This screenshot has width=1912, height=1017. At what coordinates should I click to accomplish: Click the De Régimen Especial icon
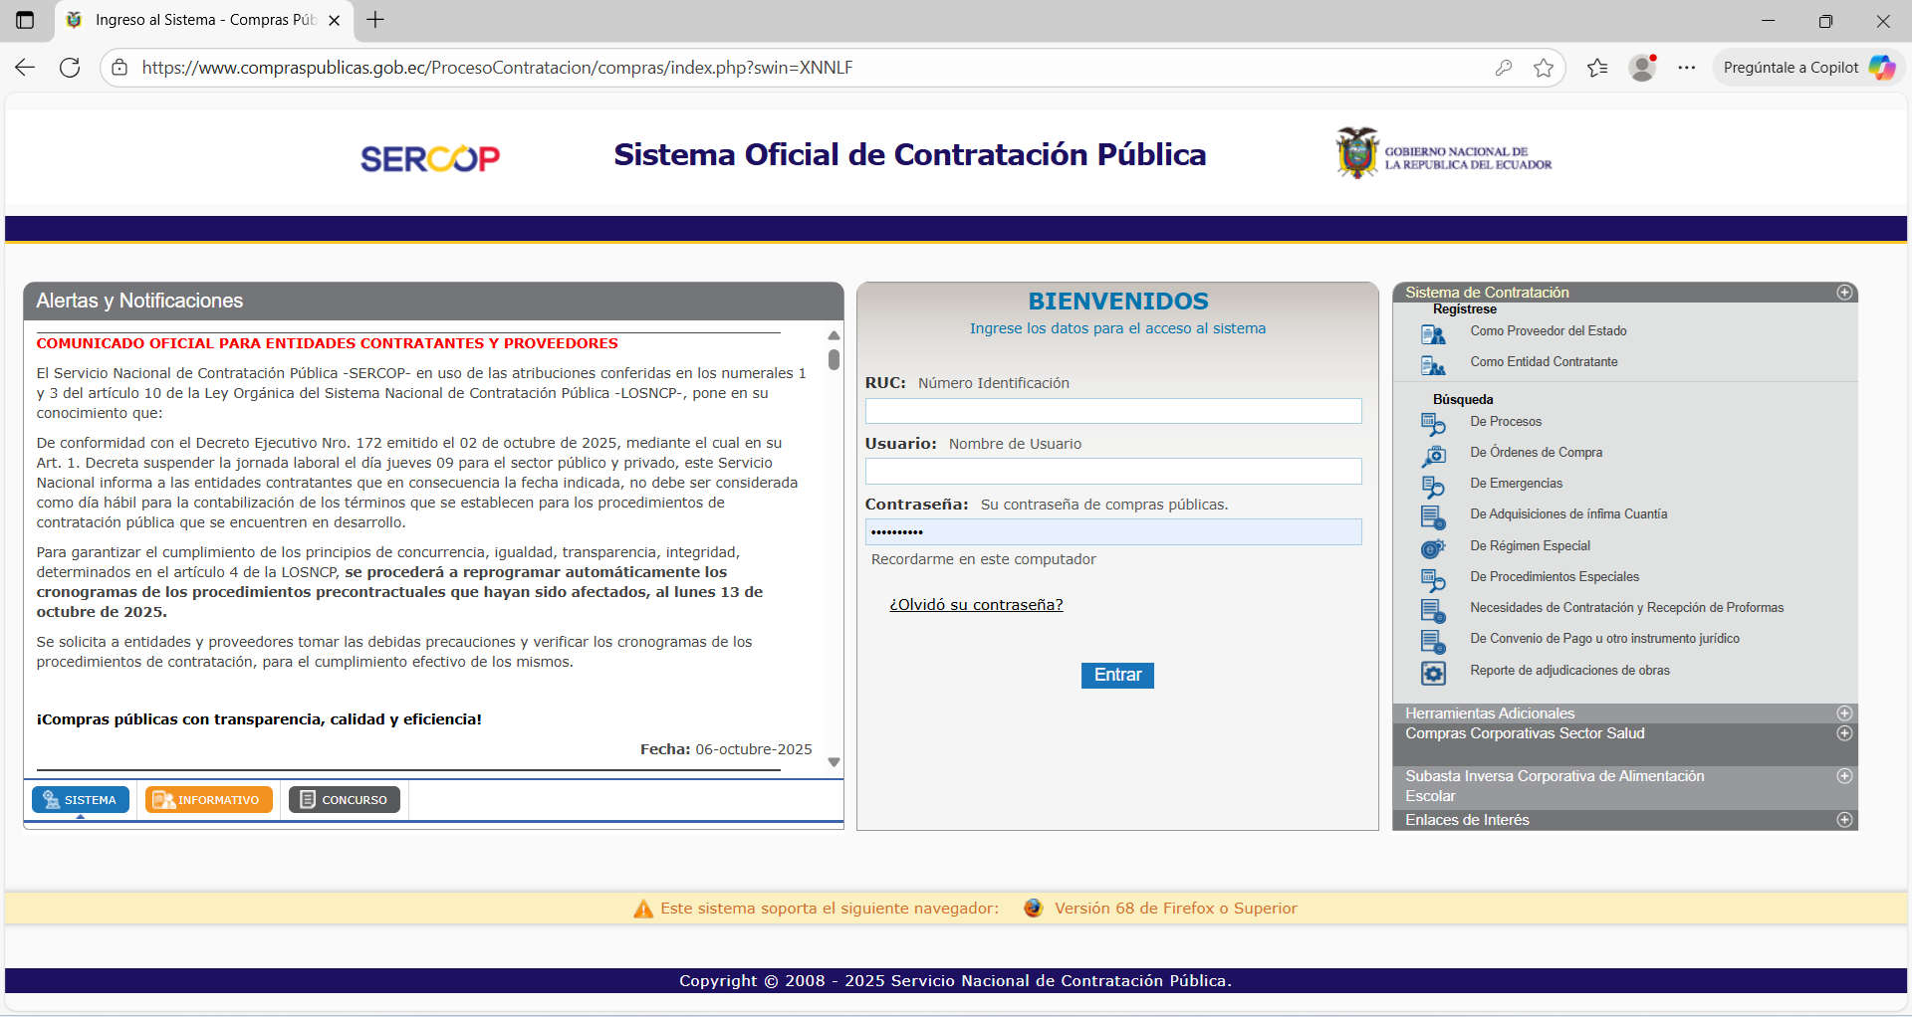point(1432,547)
